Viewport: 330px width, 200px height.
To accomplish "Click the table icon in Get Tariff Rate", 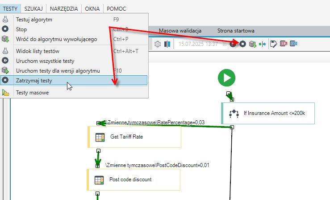I will (100, 138).
